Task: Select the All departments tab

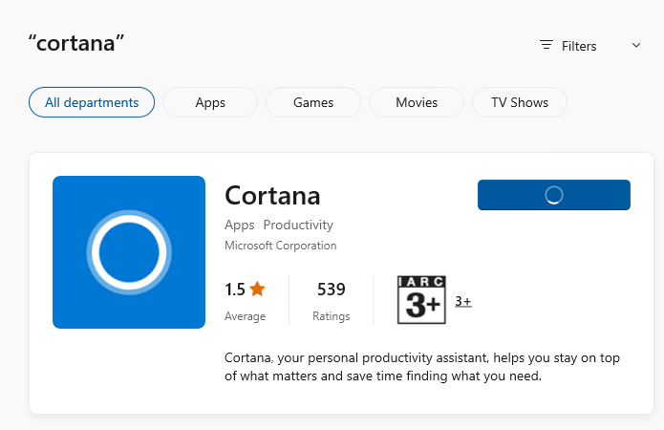Action: coord(92,102)
